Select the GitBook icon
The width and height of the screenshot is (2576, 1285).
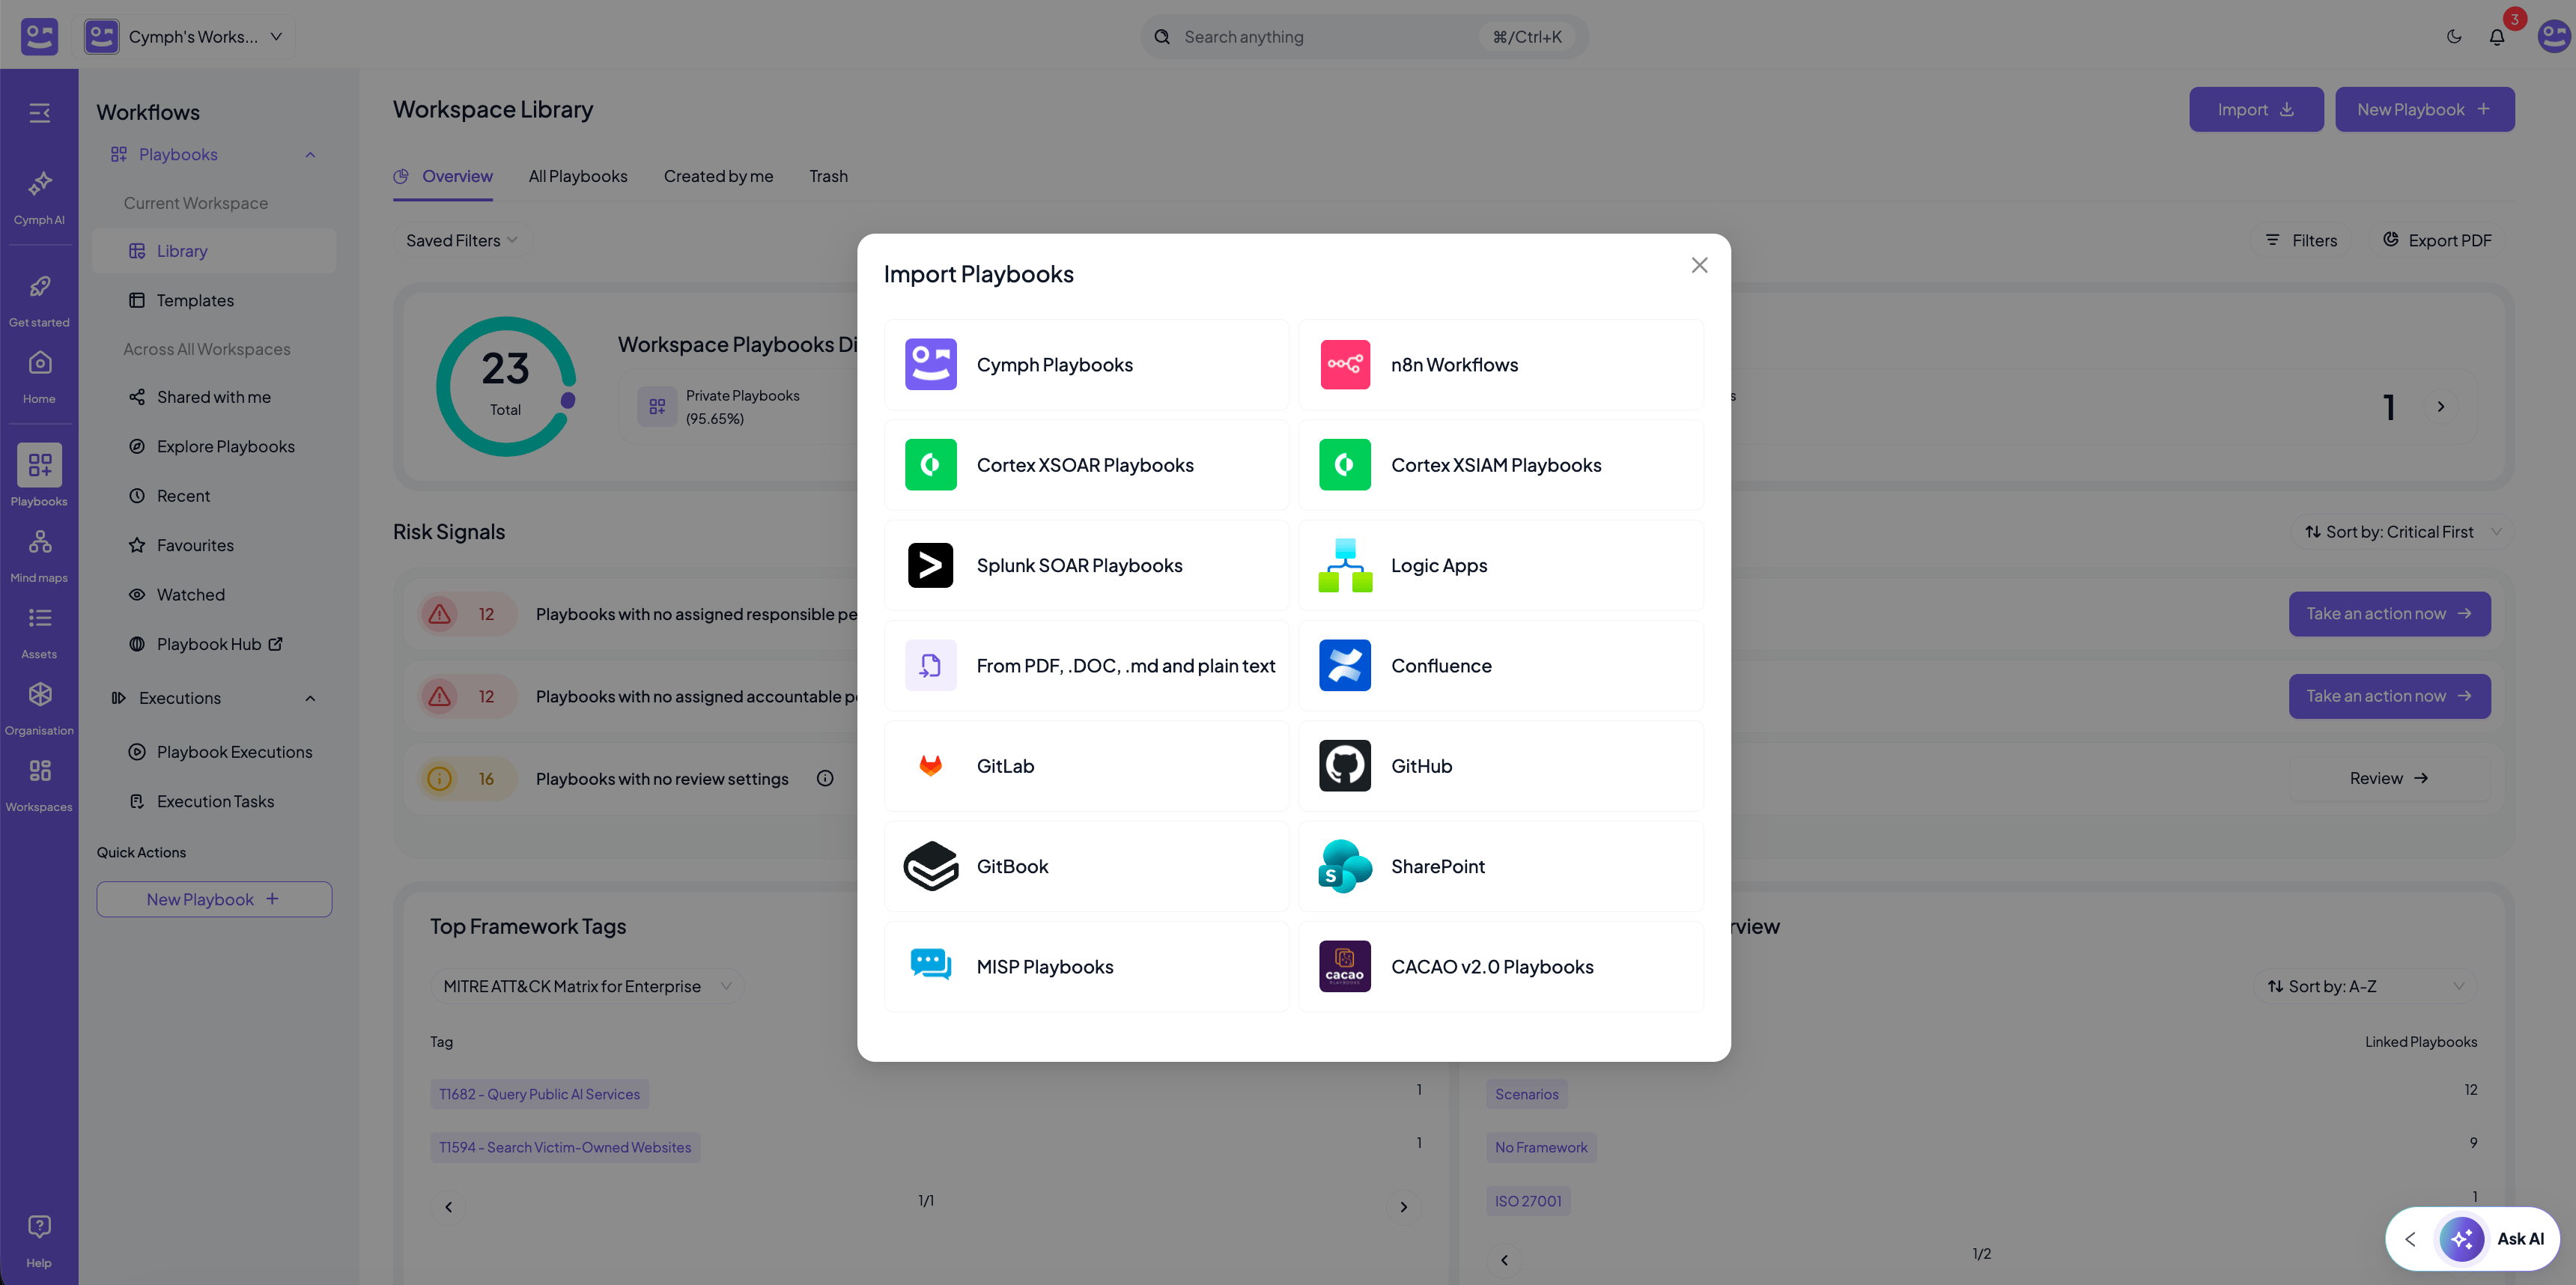click(x=930, y=866)
